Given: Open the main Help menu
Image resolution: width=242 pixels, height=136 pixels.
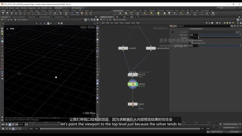Looking at the screenshot, I should click(x=50, y=8).
